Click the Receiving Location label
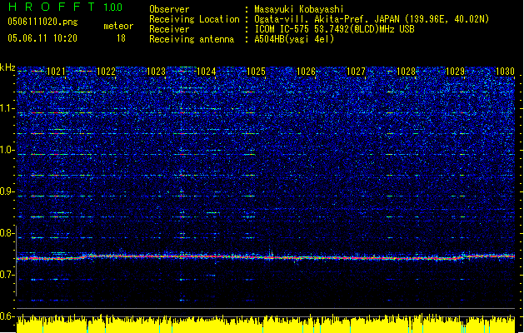Image resolution: width=524 pixels, height=333 pixels. coord(194,19)
